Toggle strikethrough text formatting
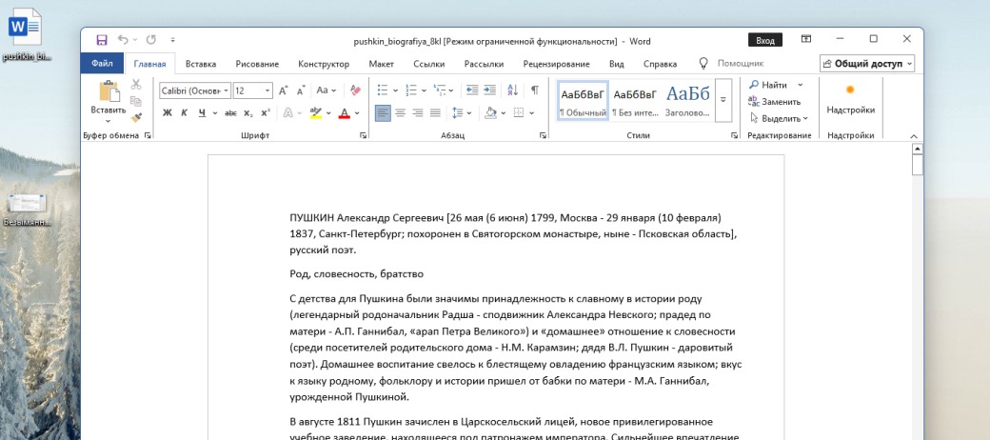This screenshot has width=990, height=440. [x=230, y=112]
